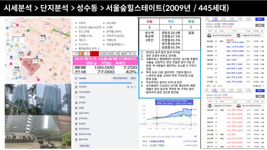Click the pink 성수동2가 서울숲힐스테이트 banner
The width and height of the screenshot is (267, 150).
[x=106, y=61]
